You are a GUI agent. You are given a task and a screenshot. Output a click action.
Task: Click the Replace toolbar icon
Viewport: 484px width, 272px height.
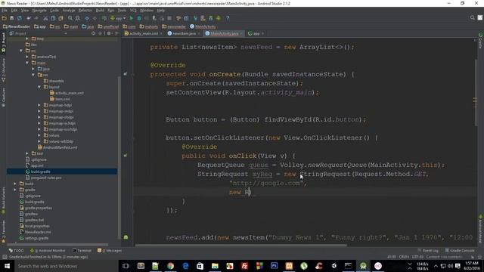pyautogui.click(x=77, y=18)
